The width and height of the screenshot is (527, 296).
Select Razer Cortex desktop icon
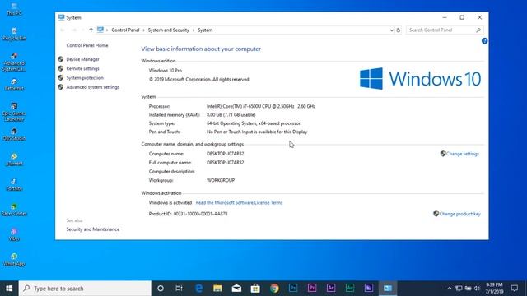14,210
